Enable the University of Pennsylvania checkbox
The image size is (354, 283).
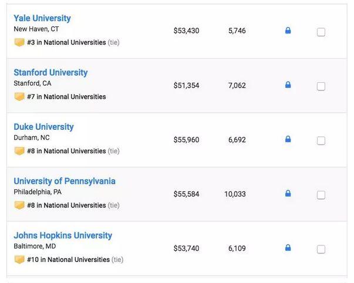(321, 195)
